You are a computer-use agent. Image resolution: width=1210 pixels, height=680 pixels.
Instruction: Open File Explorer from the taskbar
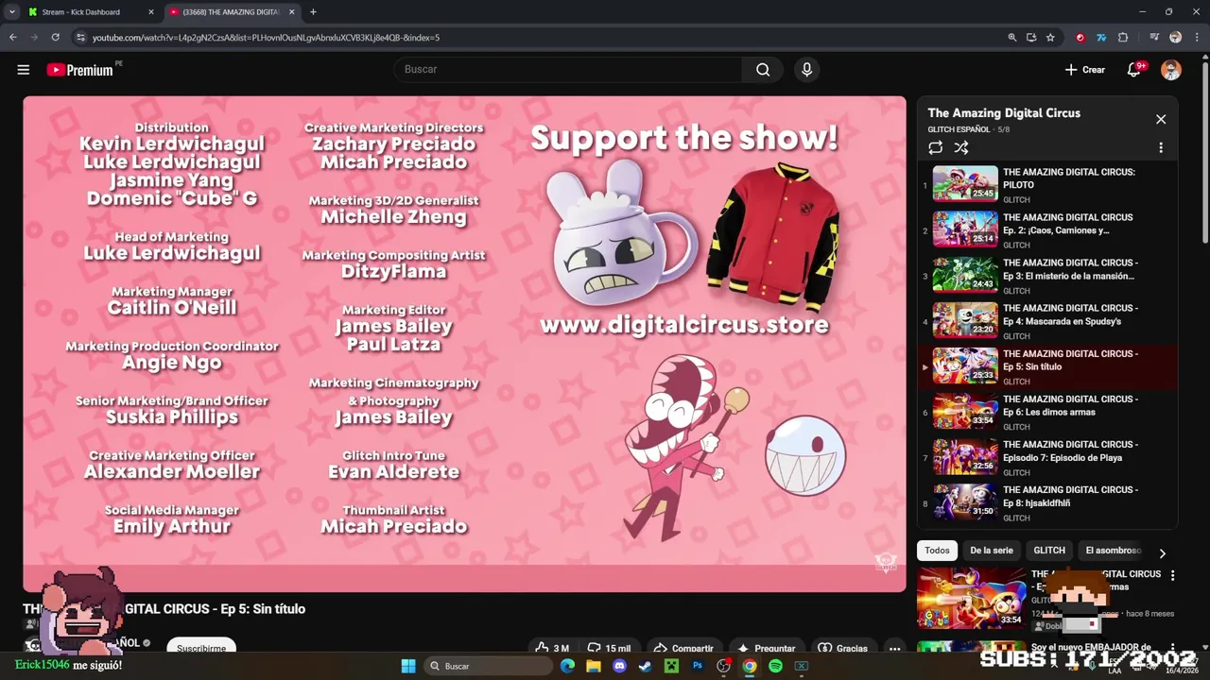click(594, 666)
